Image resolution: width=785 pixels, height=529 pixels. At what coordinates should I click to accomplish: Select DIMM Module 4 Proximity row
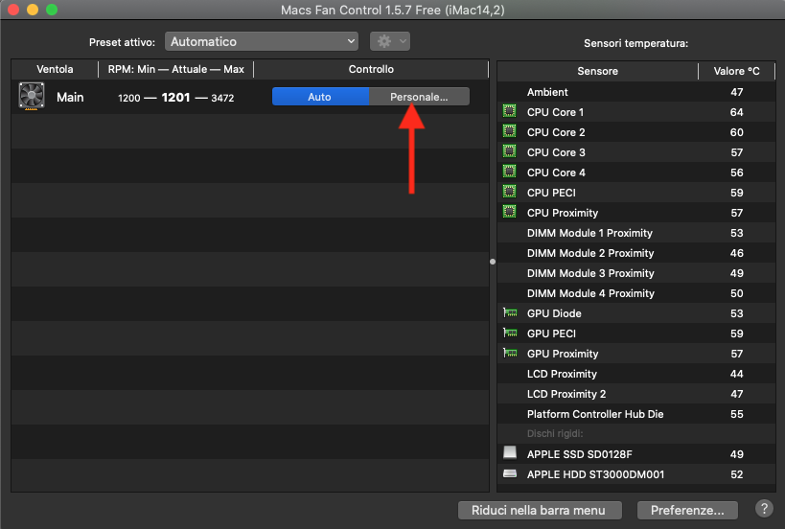click(x=636, y=293)
